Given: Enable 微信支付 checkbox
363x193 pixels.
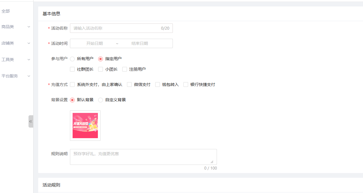Looking at the screenshot, I should (x=129, y=85).
